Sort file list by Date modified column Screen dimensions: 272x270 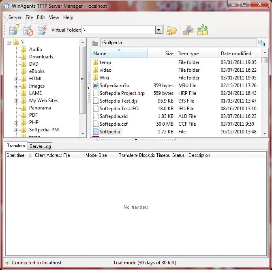point(240,53)
